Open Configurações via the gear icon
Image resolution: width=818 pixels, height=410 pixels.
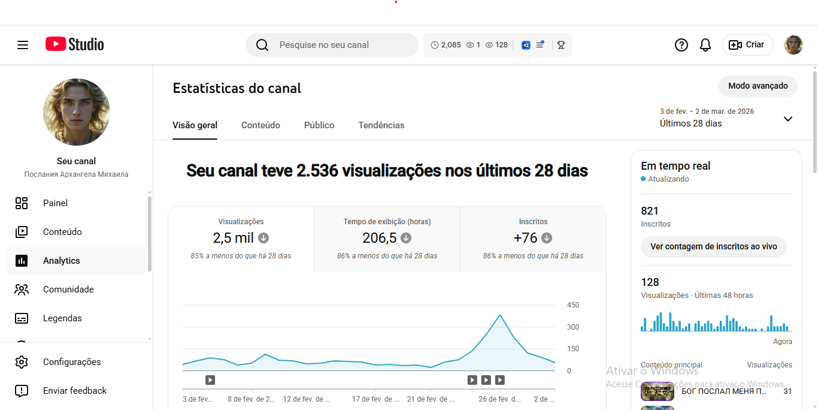click(22, 361)
